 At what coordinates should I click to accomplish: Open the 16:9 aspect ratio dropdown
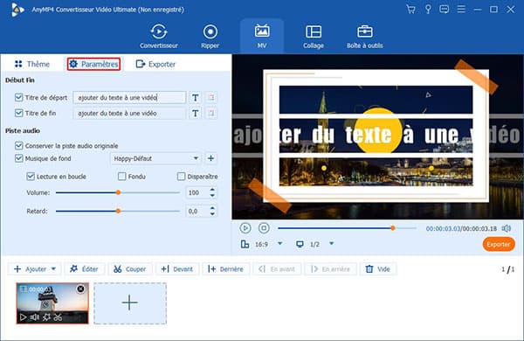pos(280,244)
